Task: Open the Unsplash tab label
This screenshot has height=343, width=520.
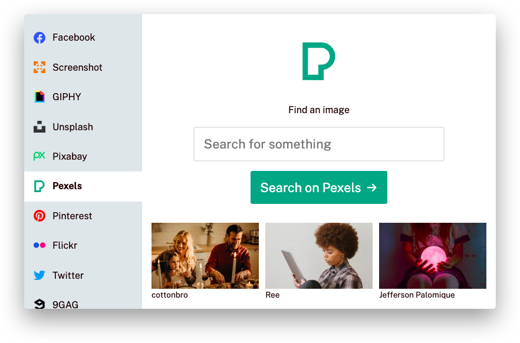Action: point(73,127)
